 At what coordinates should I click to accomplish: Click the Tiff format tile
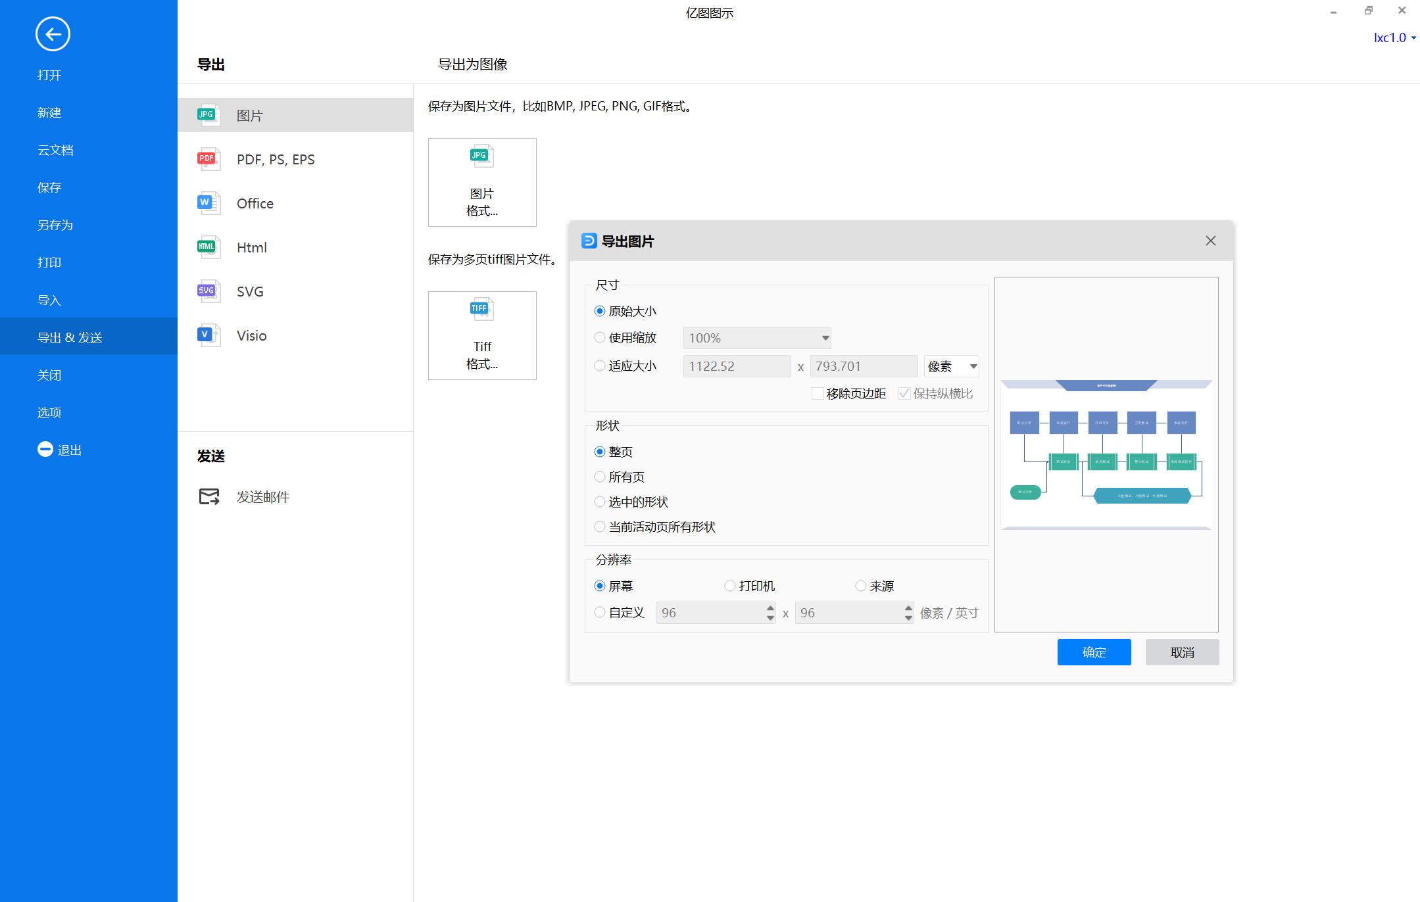tap(482, 335)
